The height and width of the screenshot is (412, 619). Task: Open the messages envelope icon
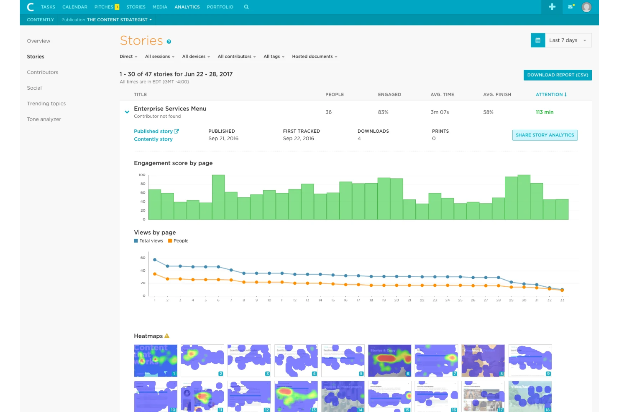(570, 7)
